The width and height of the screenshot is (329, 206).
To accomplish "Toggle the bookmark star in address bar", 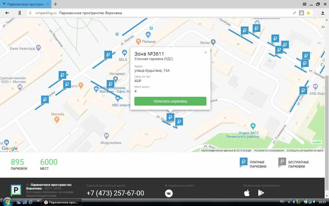I will coord(308,13).
